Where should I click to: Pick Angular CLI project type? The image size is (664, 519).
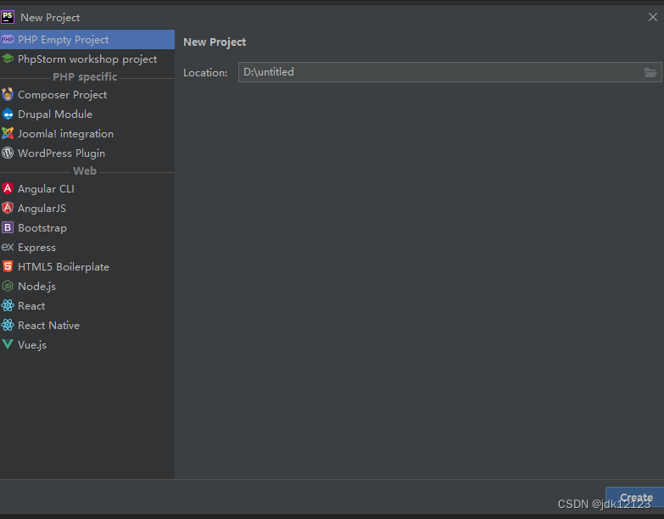pyautogui.click(x=87, y=188)
